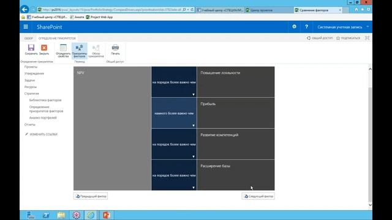
Task: Open Анализ портфелей link
Action: pyautogui.click(x=43, y=118)
